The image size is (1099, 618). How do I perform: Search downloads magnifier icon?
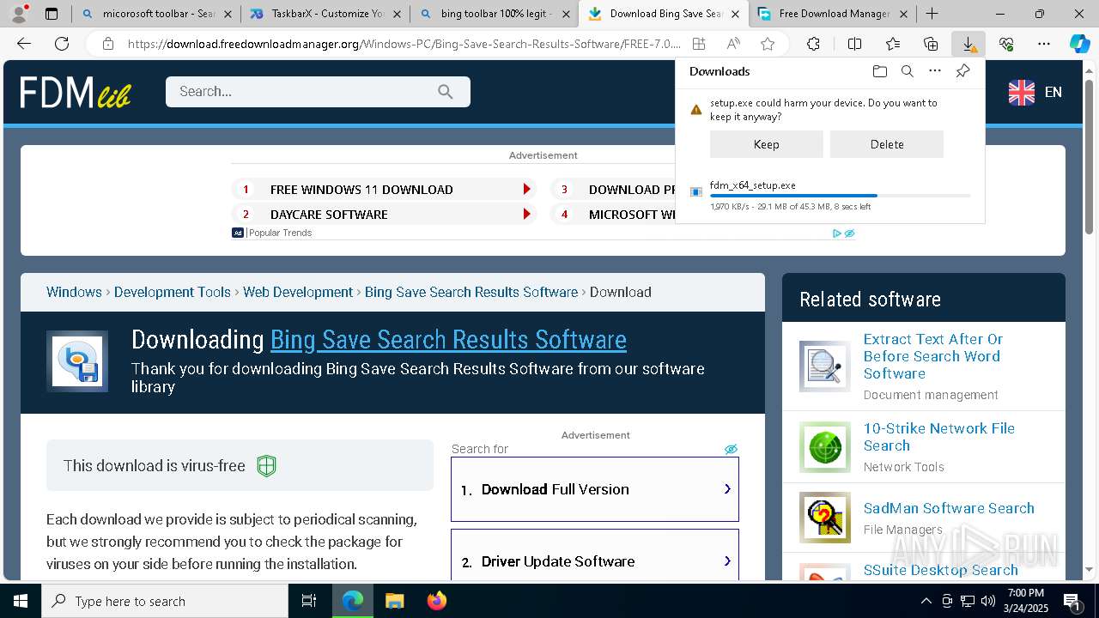pos(907,71)
